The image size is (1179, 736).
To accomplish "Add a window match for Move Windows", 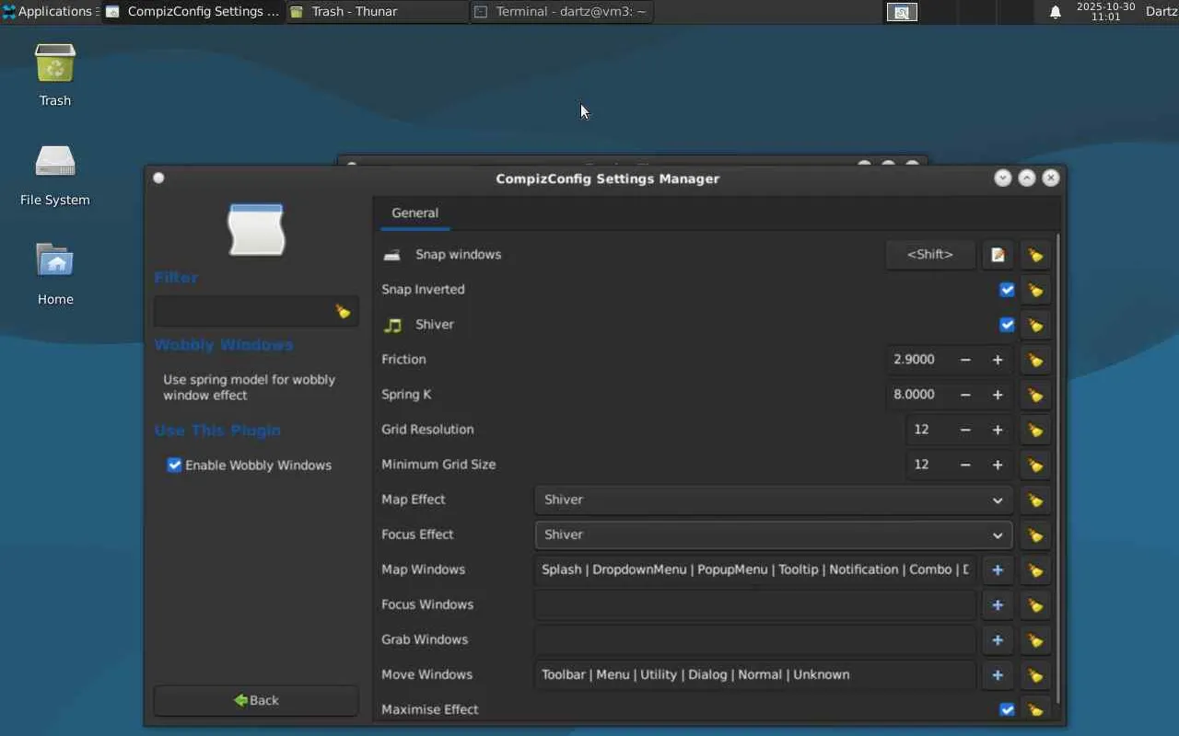I will click(998, 674).
